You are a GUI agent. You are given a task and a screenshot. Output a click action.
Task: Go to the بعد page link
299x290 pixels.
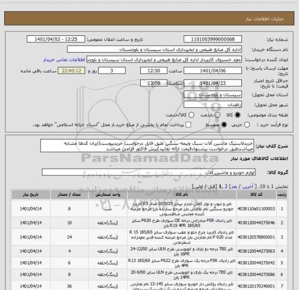(234, 186)
